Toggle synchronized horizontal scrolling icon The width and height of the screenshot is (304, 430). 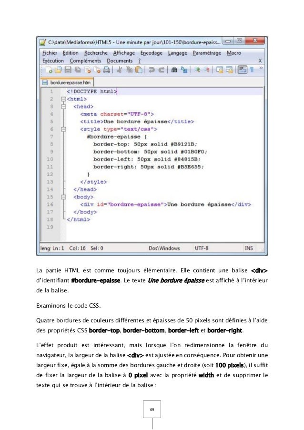(x=229, y=70)
